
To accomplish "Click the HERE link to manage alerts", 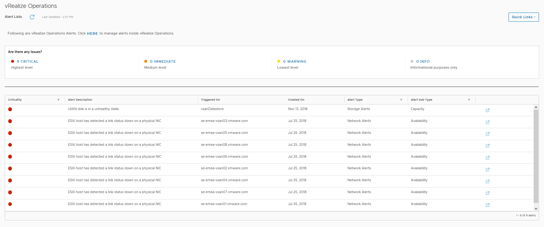I will (92, 34).
